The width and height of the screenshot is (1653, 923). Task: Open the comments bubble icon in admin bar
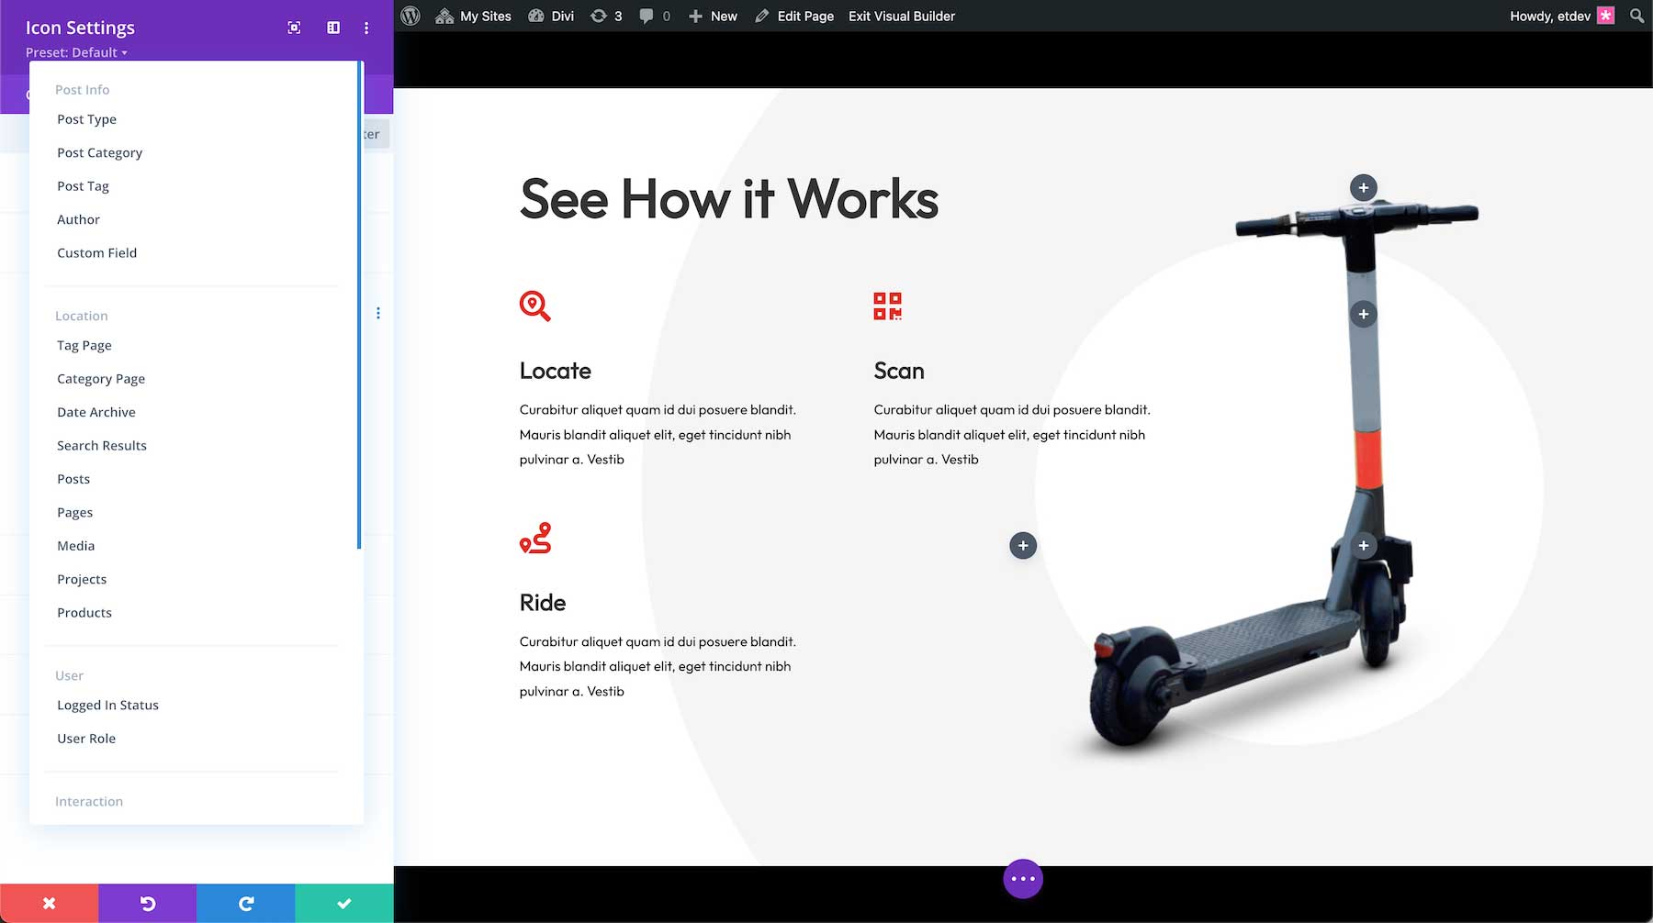tap(653, 16)
